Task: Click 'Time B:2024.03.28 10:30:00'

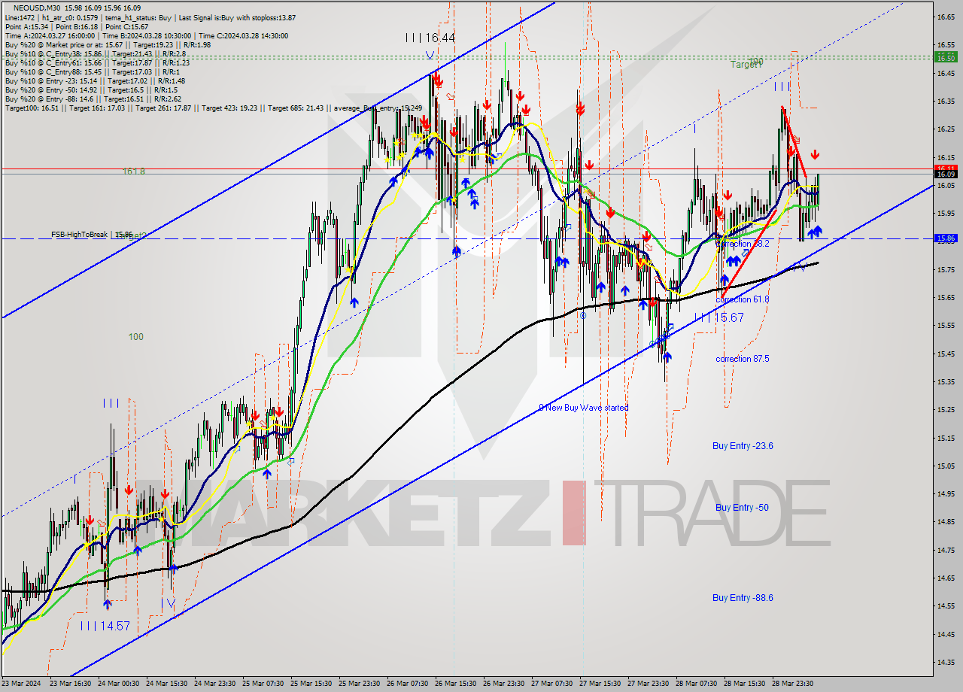Action: [x=147, y=35]
